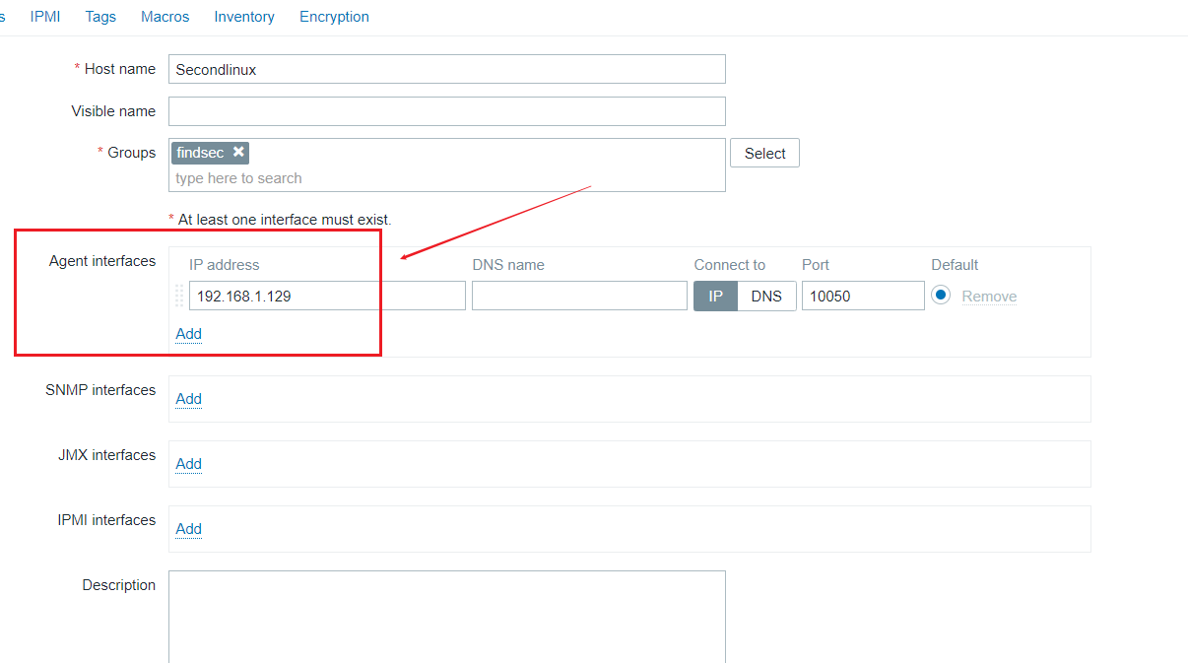Remove the findsec group tag

click(x=235, y=152)
